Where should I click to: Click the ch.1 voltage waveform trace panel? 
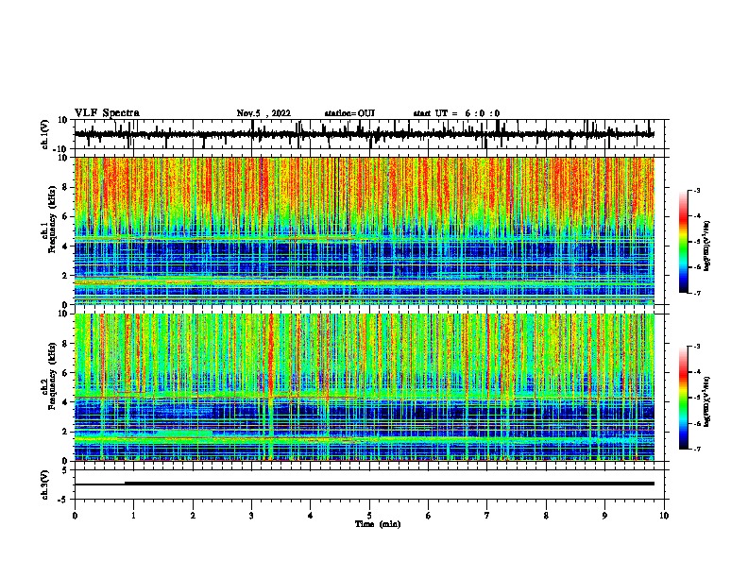369,134
